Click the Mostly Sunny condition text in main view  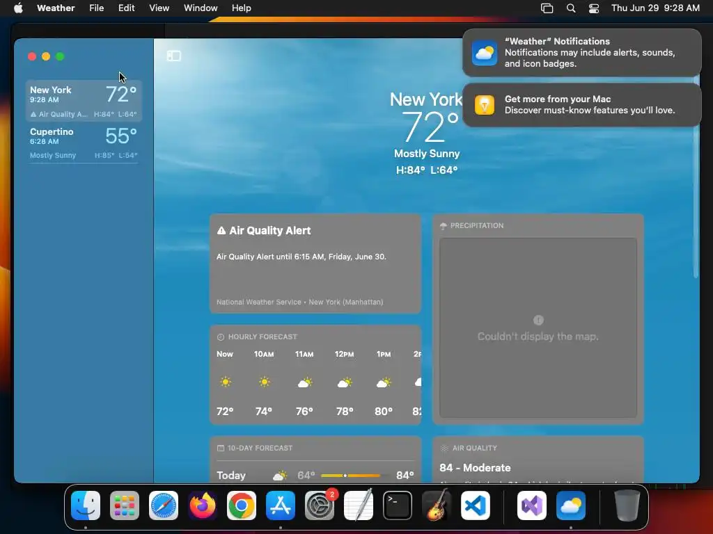coord(427,154)
